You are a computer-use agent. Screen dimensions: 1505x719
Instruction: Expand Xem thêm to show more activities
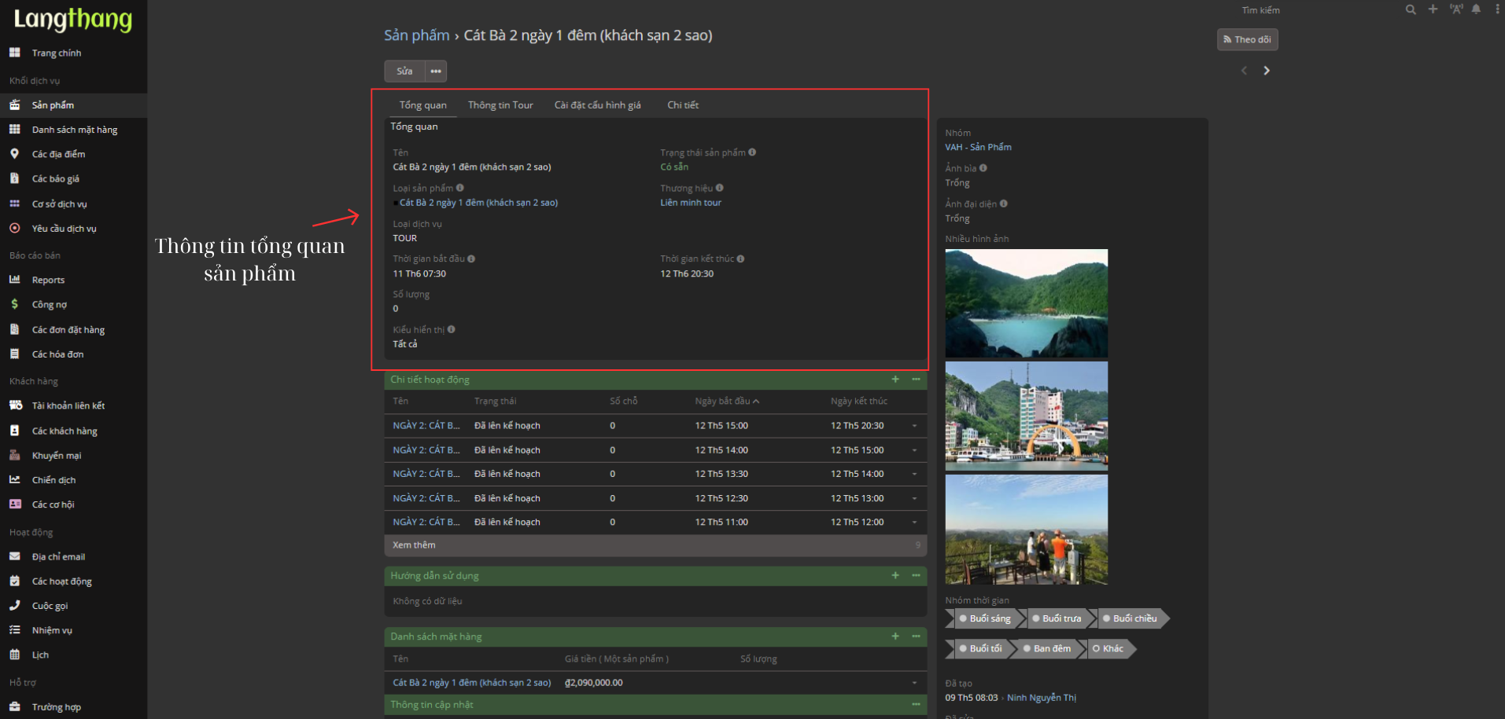(x=414, y=545)
